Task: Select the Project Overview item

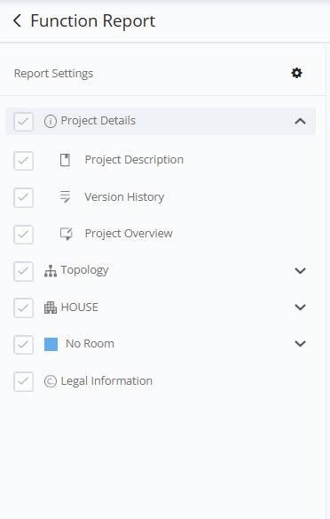Action: 129,234
